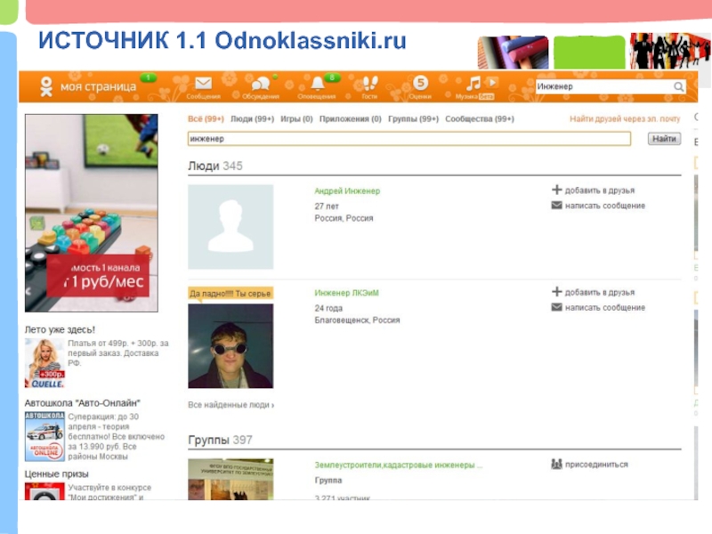The width and height of the screenshot is (712, 534).
Task: Open the Гости footprints icon
Action: (370, 83)
